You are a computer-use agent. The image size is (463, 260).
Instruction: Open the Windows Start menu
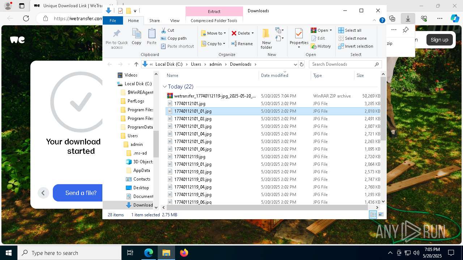(x=9, y=253)
